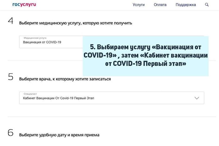Click the search magnifier icon

tap(207, 5)
